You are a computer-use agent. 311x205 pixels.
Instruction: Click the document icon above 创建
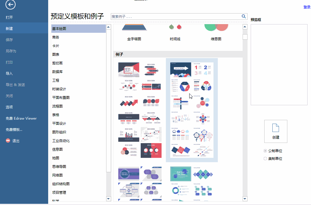[276, 128]
